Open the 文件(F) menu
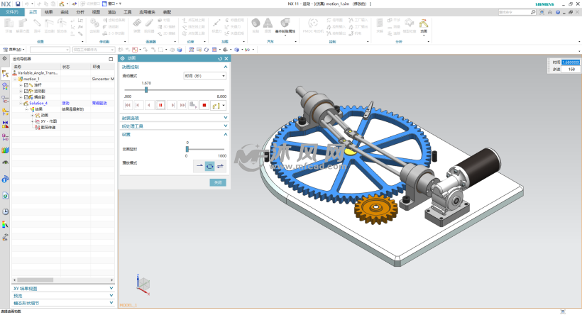582x315 pixels. [x=12, y=12]
